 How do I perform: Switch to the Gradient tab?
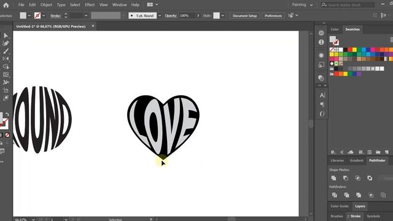pos(356,160)
